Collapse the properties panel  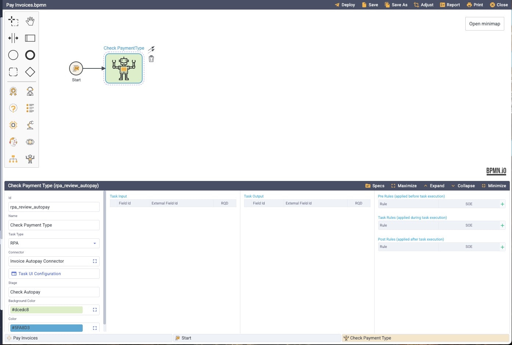click(x=463, y=186)
